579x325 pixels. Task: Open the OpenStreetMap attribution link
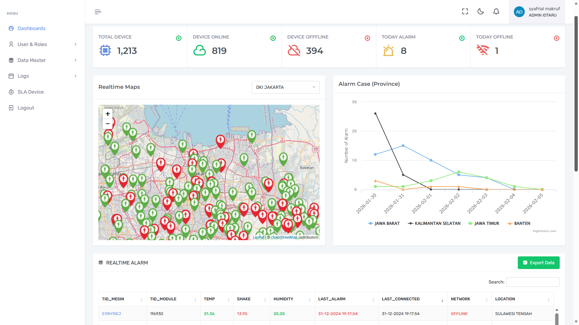click(x=284, y=237)
